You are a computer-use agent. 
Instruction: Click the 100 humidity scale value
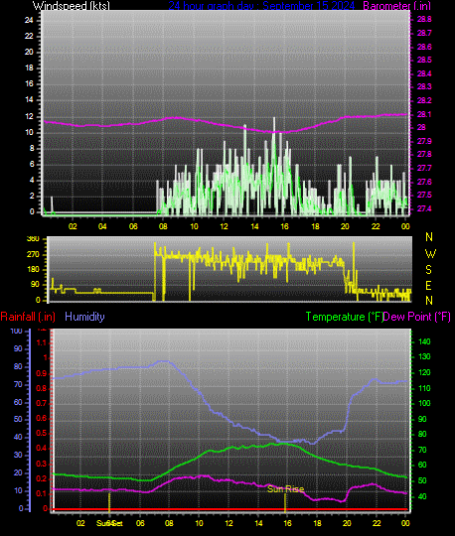click(17, 331)
